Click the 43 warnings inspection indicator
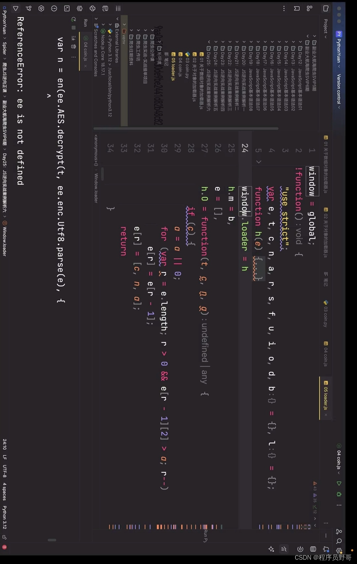Screen dimensions: 357x564 coord(315,486)
